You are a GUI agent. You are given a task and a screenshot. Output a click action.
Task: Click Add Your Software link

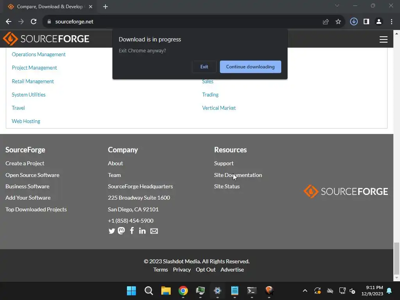point(28,198)
